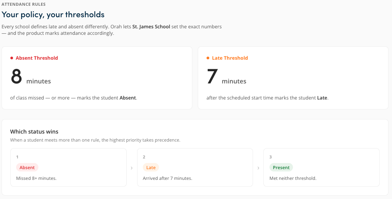
Task: Open the priority 2 Late card
Action: [195, 167]
